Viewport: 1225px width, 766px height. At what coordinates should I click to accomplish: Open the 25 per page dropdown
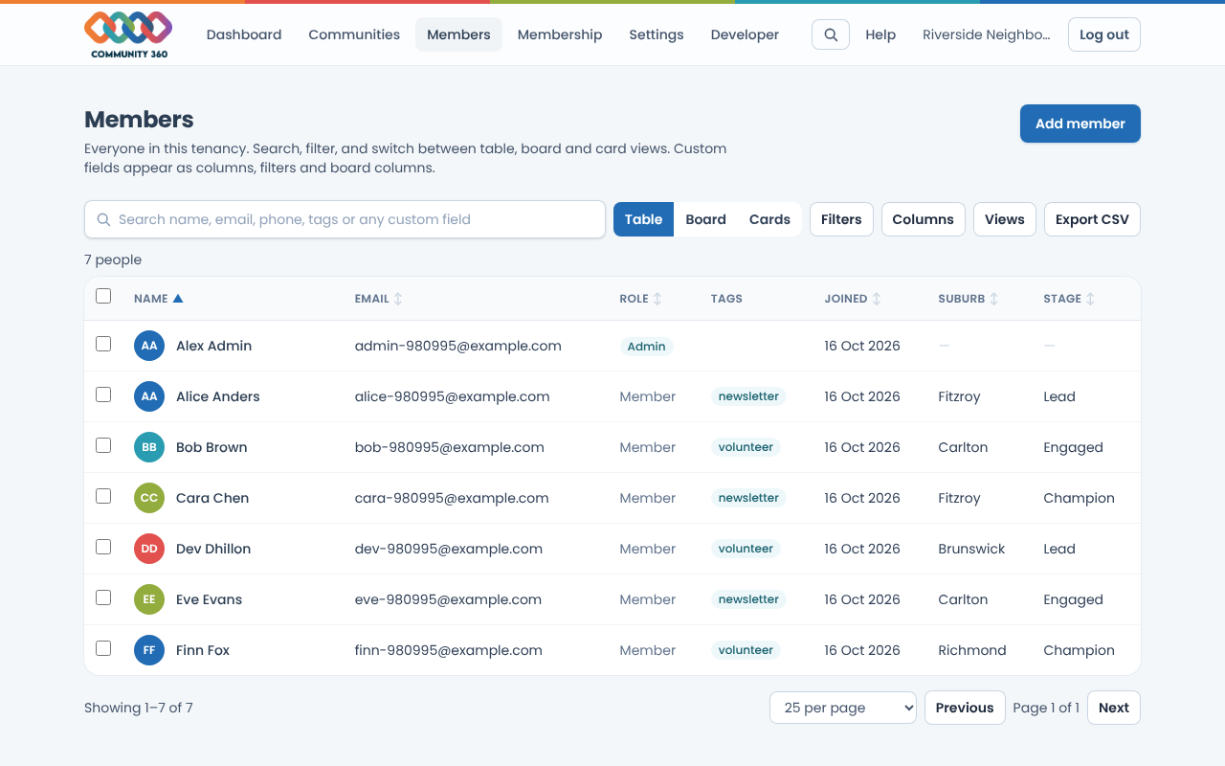coord(843,708)
